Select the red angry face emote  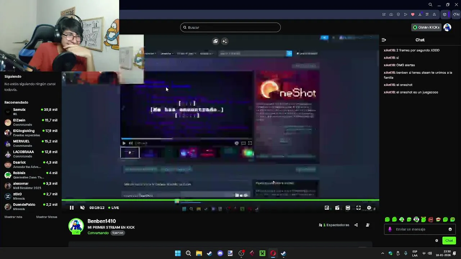point(431,219)
